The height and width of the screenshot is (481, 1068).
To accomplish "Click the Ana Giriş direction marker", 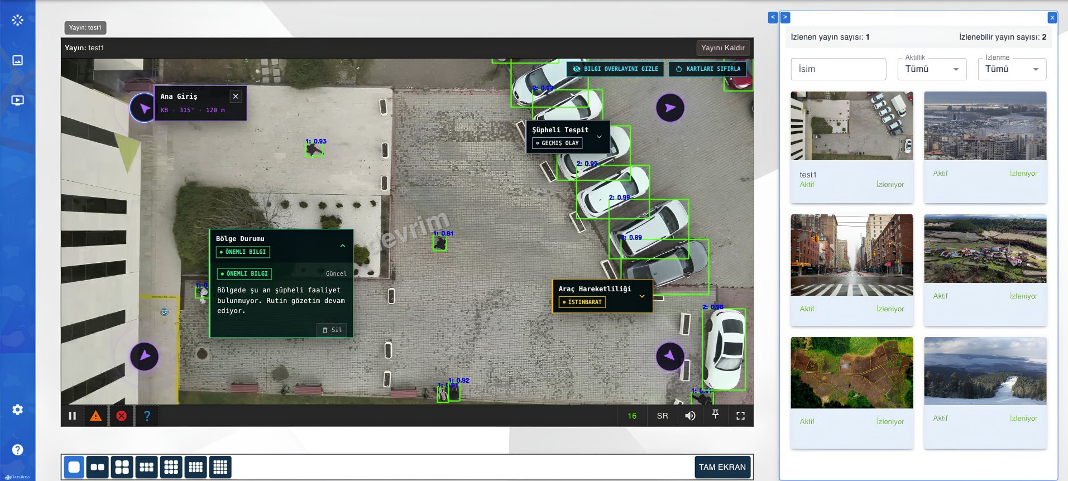I will [x=144, y=108].
